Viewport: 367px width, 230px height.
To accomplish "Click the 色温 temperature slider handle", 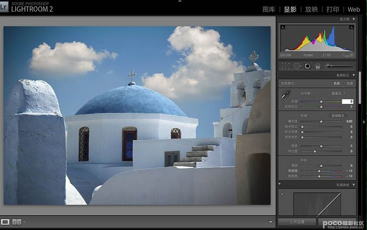I will click(321, 101).
